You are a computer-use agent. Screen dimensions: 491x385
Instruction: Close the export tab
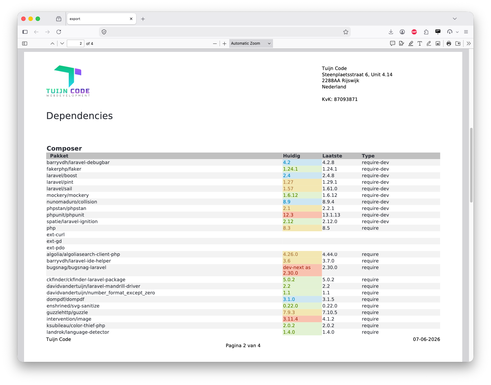coord(131,19)
